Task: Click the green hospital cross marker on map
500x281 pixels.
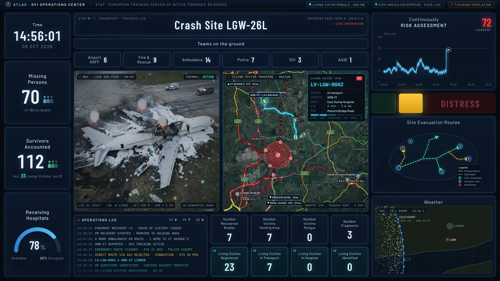Action: click(296, 137)
